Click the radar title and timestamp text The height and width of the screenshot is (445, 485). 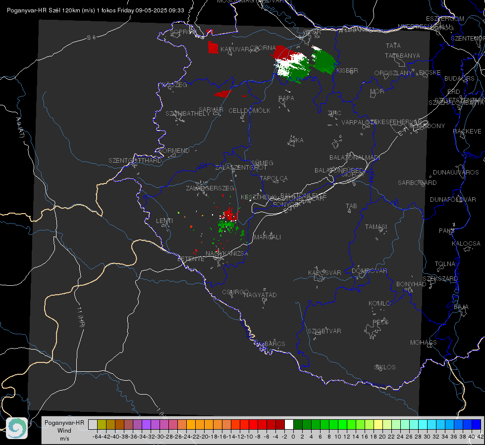[96, 10]
